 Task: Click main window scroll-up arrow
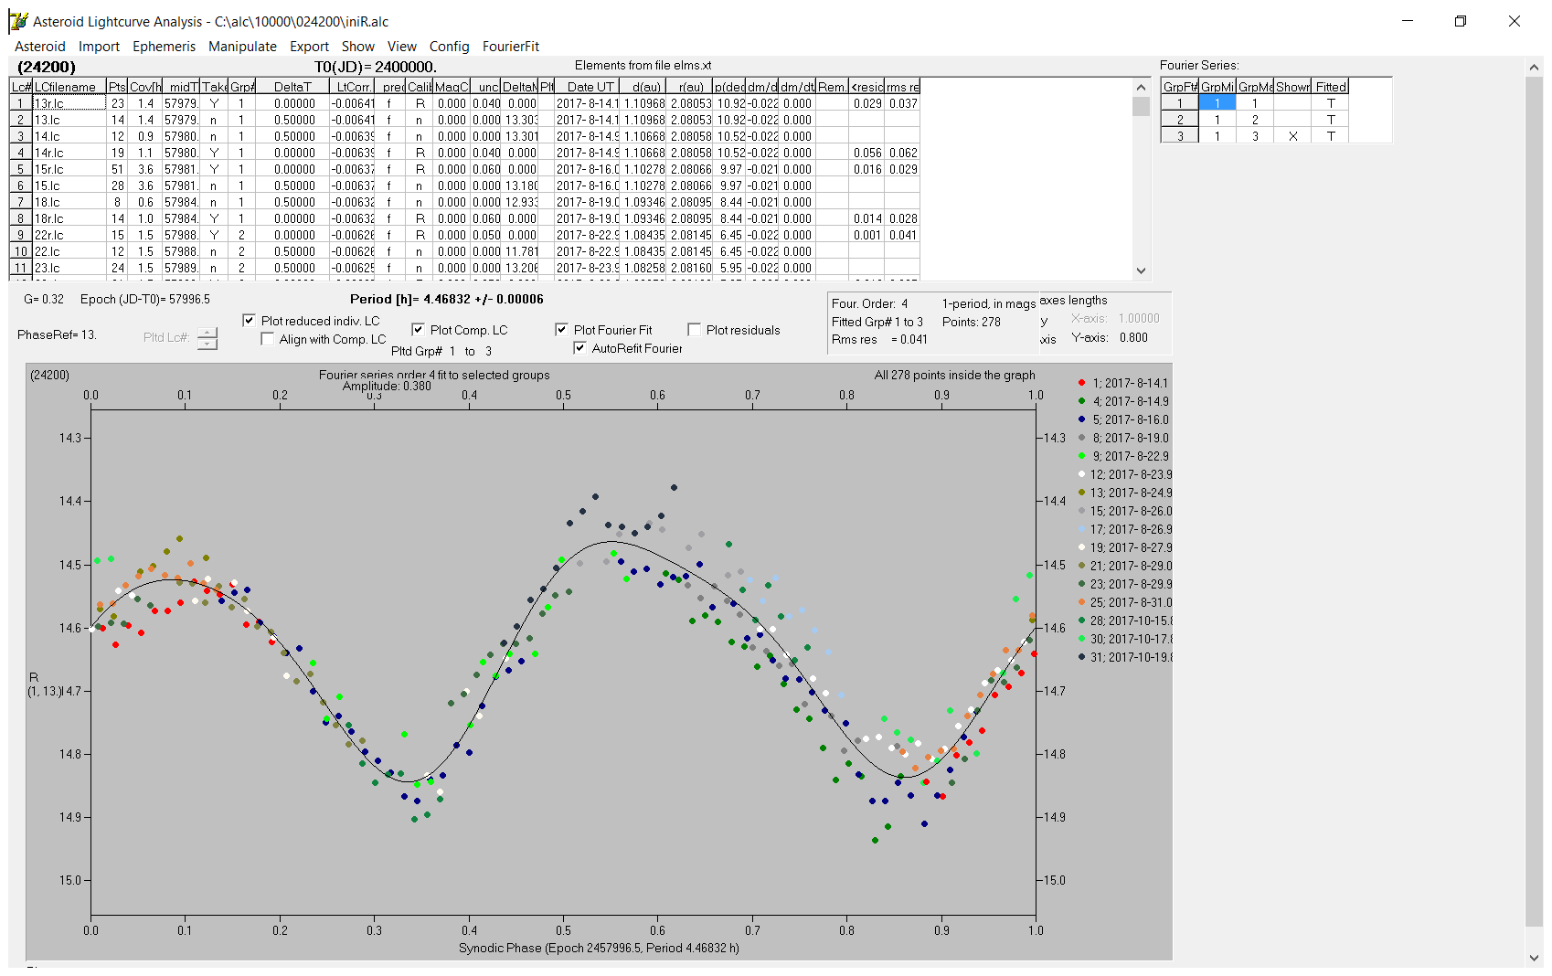coord(1534,68)
